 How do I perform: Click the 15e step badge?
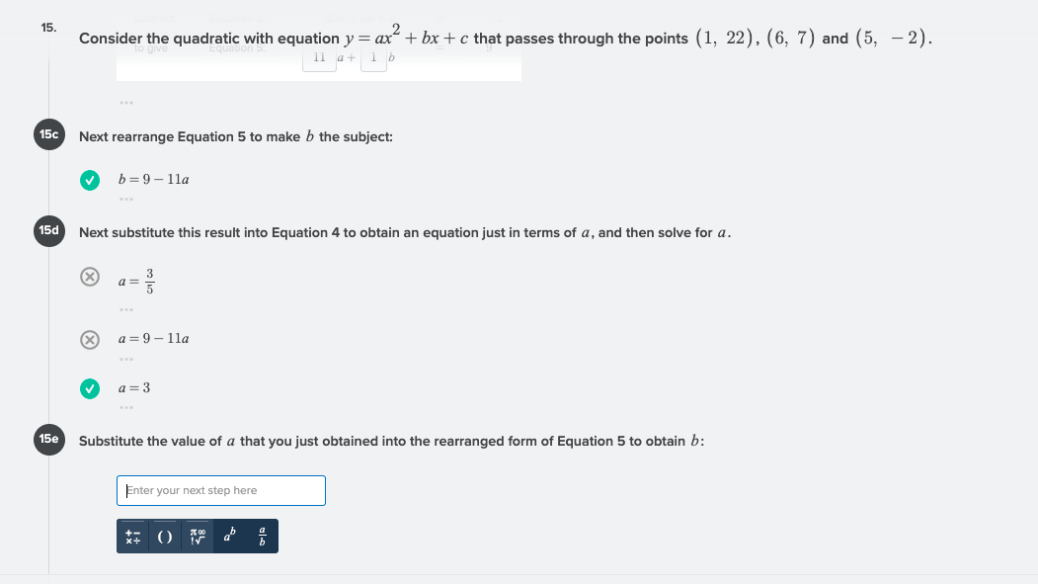coord(48,440)
